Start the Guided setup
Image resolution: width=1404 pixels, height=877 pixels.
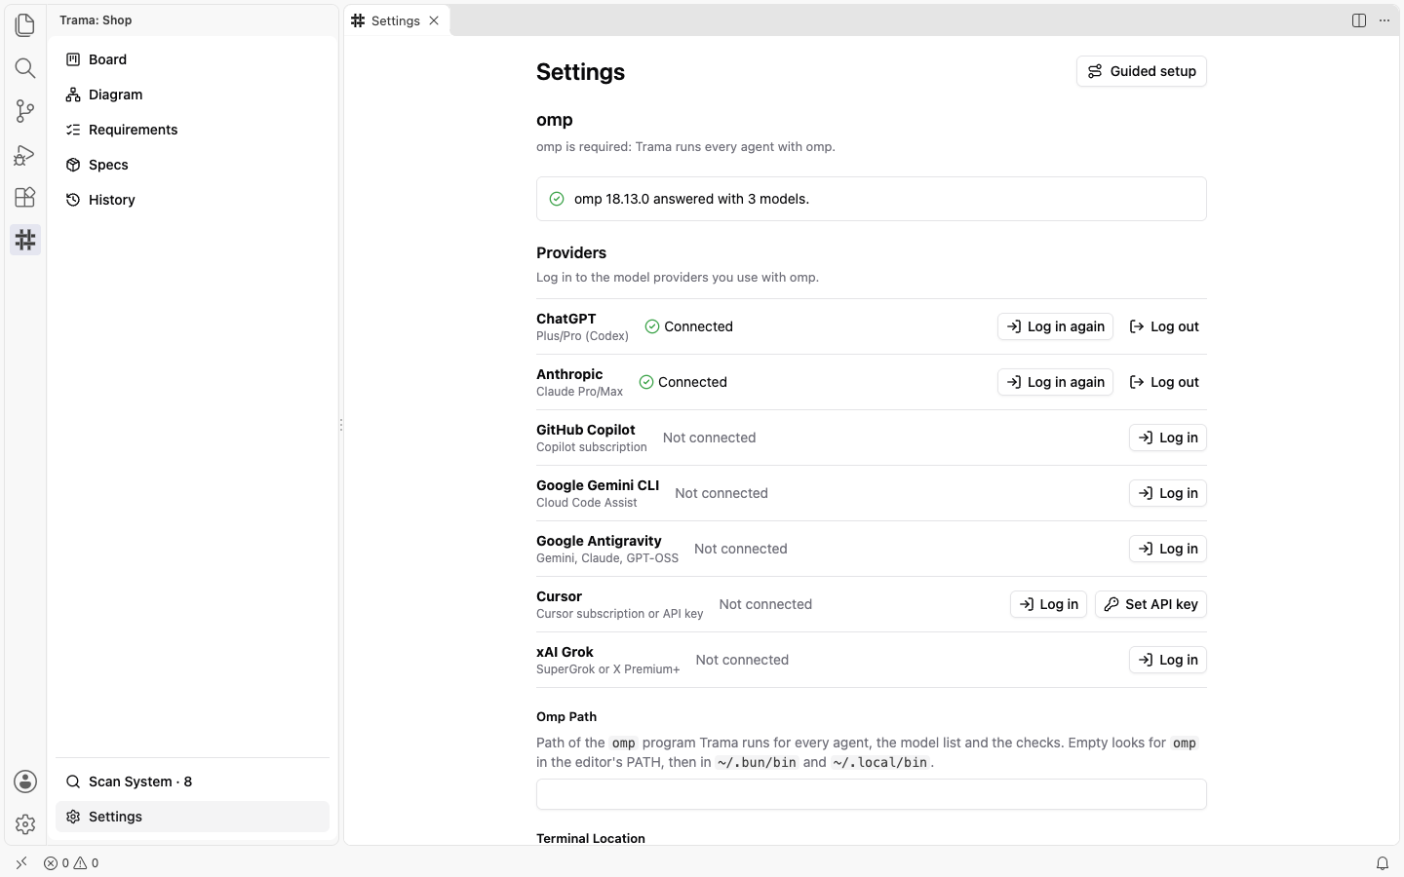(1142, 71)
